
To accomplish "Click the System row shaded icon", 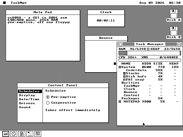I will point(120,67).
